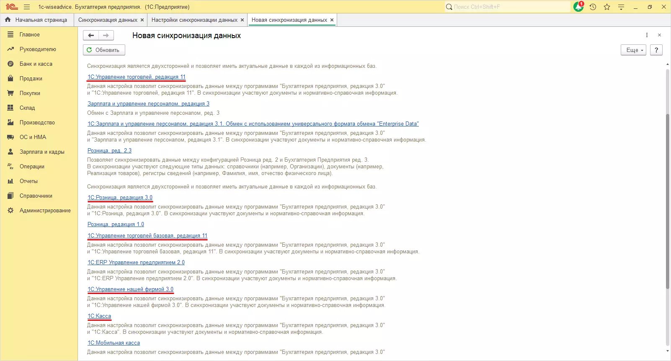Click the vertical scrollbar thumb

[x=668, y=201]
